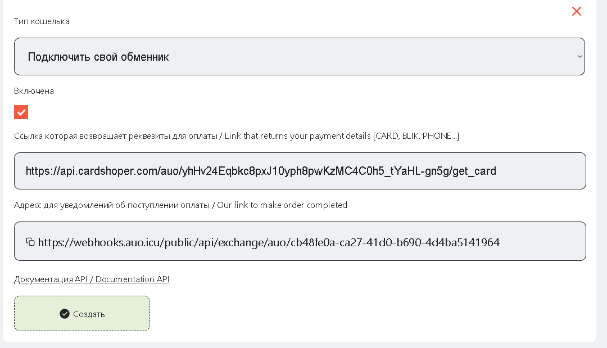The width and height of the screenshot is (607, 348).
Task: Click the Тип кошелька label
Action: (x=42, y=21)
